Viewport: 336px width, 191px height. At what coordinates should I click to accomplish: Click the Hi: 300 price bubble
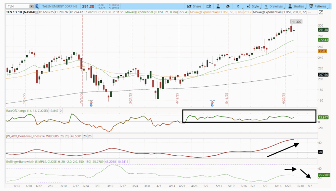click(x=296, y=22)
